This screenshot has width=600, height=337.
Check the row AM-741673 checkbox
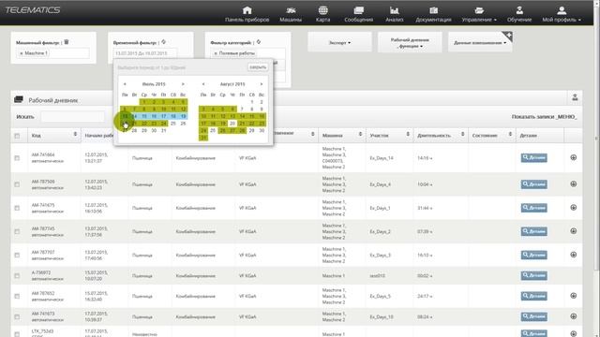[17, 316]
